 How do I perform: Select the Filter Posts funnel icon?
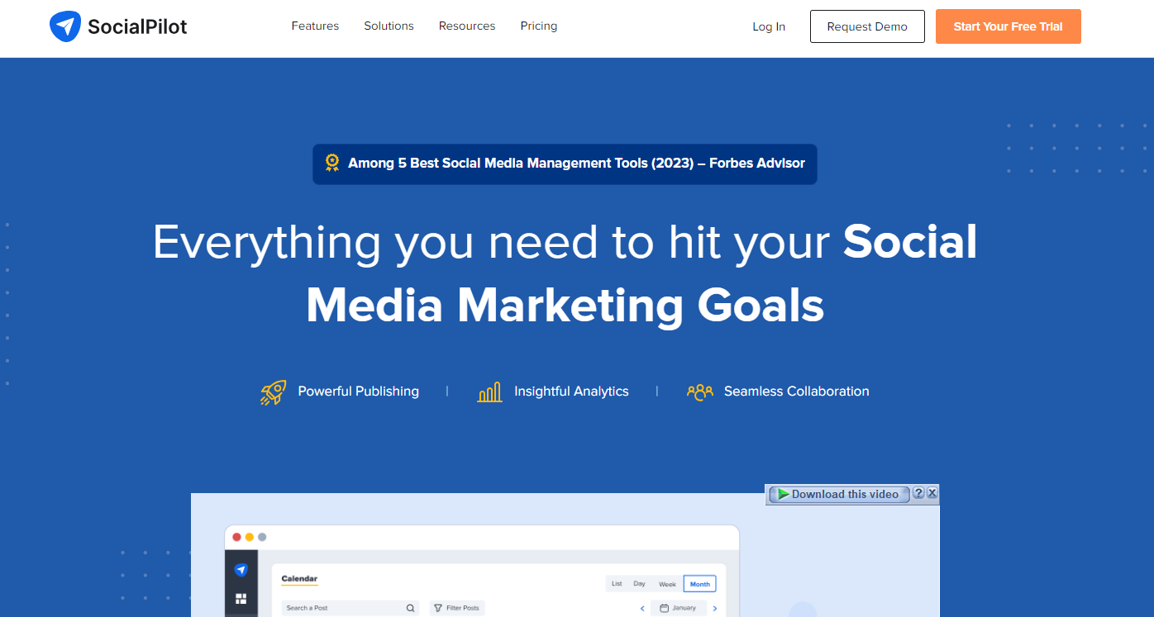tap(438, 607)
